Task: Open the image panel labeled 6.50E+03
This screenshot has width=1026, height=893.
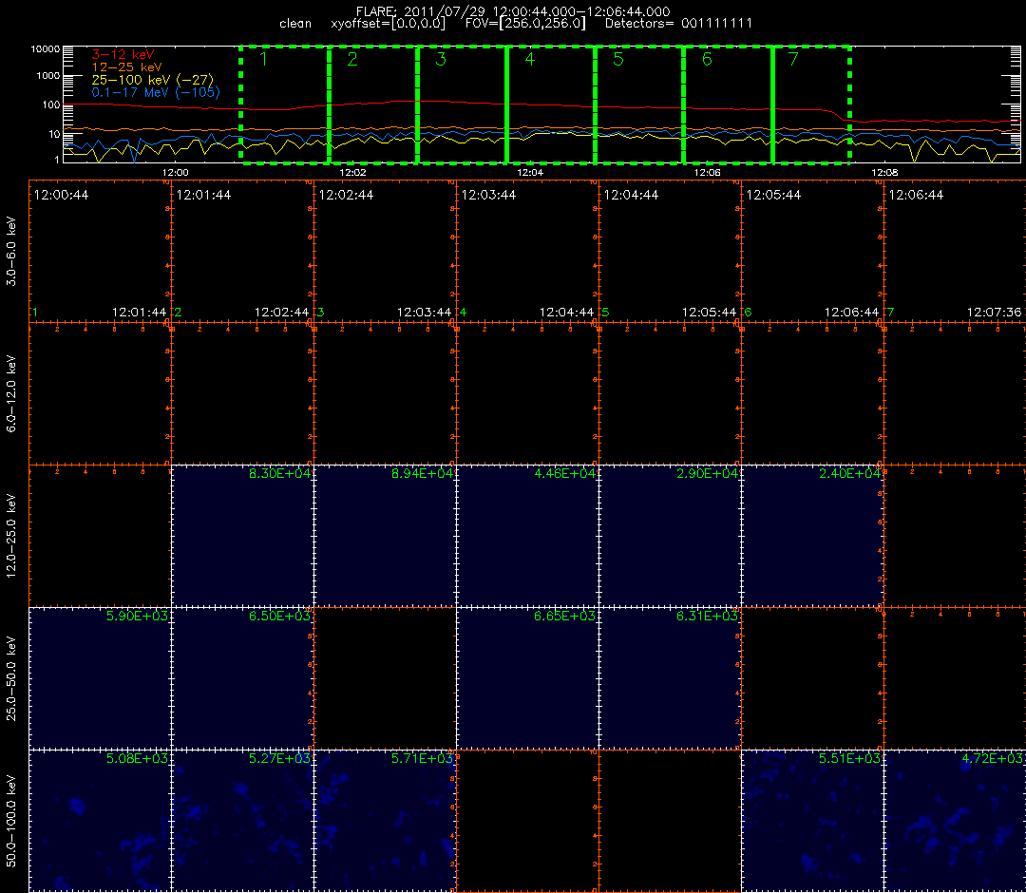Action: (243, 678)
